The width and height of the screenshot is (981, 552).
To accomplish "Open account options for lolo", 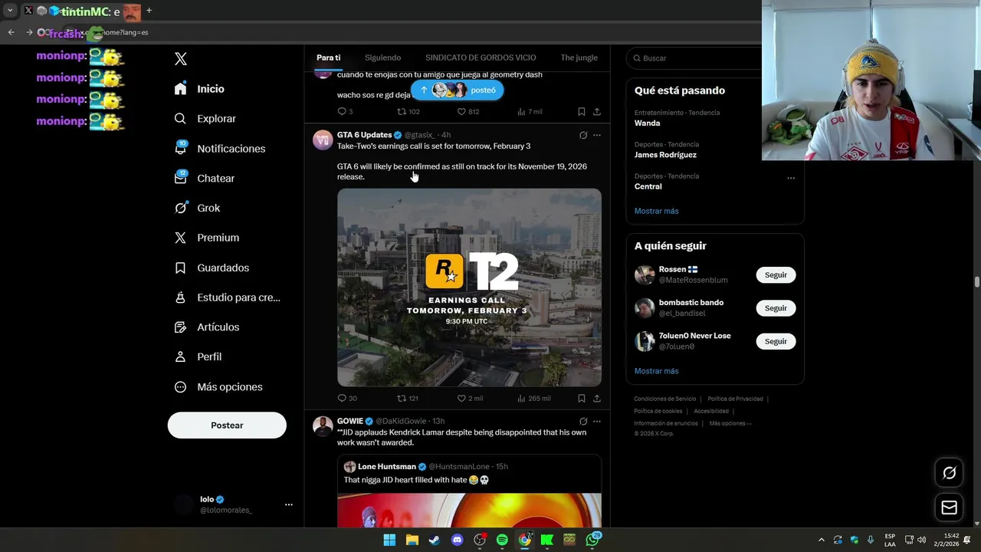I will click(x=289, y=504).
